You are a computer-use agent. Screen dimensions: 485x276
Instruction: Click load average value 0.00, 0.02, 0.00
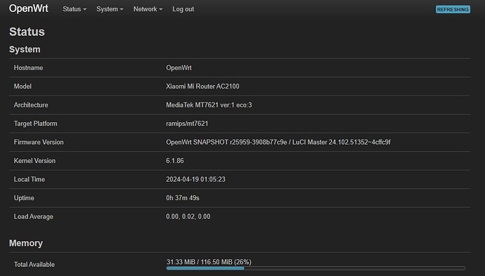point(188,216)
